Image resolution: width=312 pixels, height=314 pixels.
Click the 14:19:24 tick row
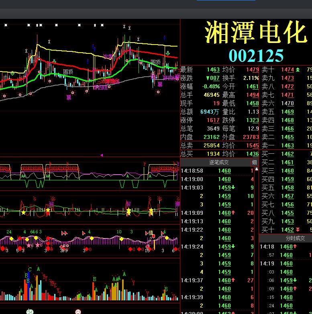point(217,247)
